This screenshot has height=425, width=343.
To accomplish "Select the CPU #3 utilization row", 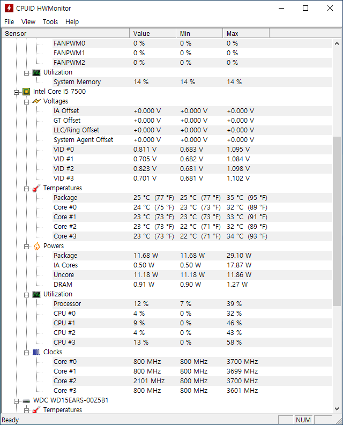I will (x=192, y=342).
